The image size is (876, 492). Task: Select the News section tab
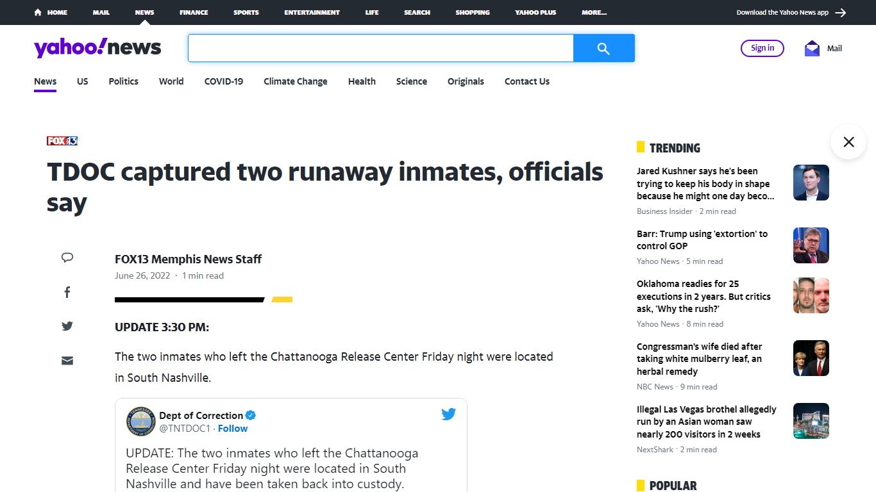46,81
